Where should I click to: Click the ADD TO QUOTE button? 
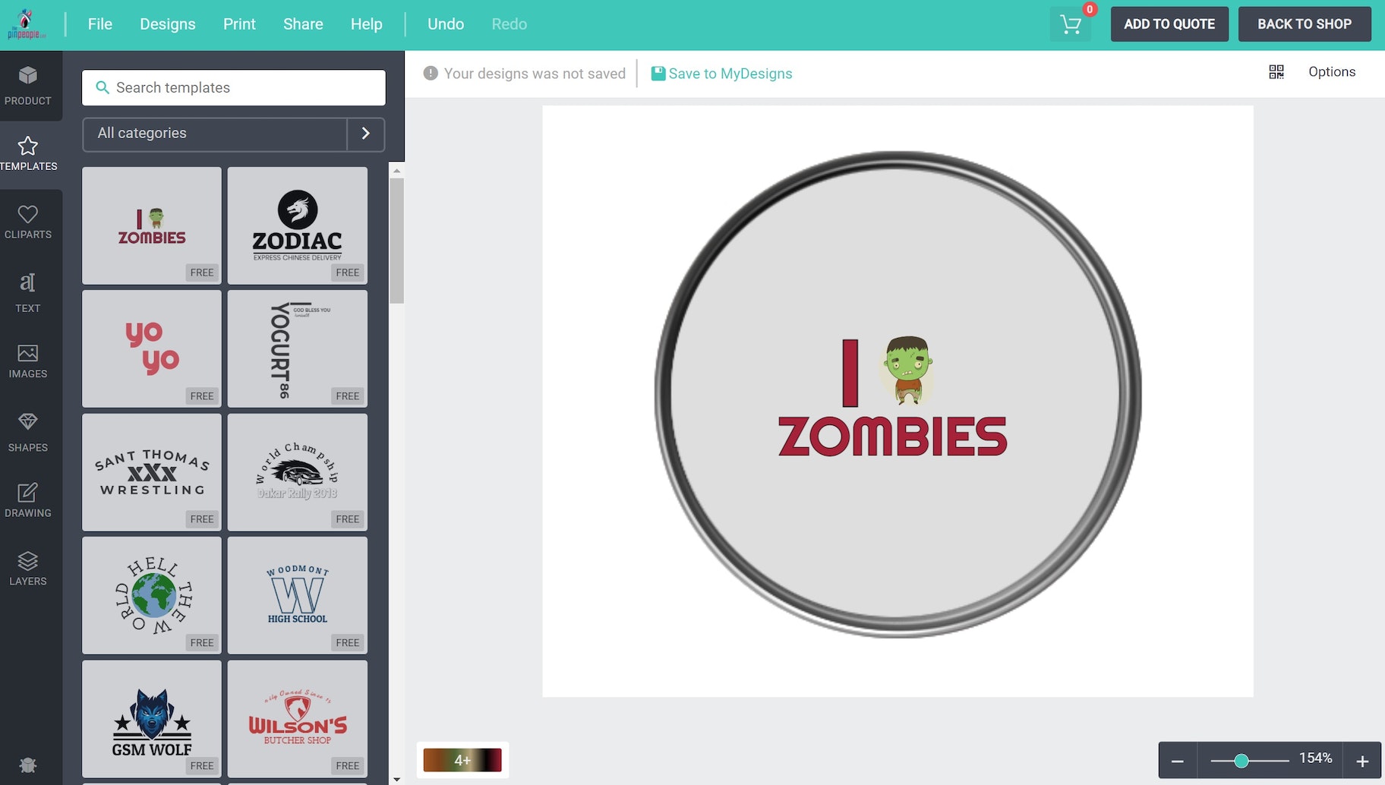(1169, 24)
